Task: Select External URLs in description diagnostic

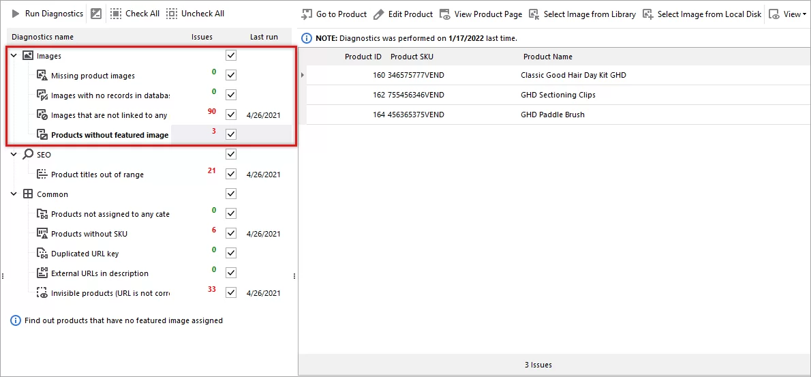Action: click(x=100, y=273)
